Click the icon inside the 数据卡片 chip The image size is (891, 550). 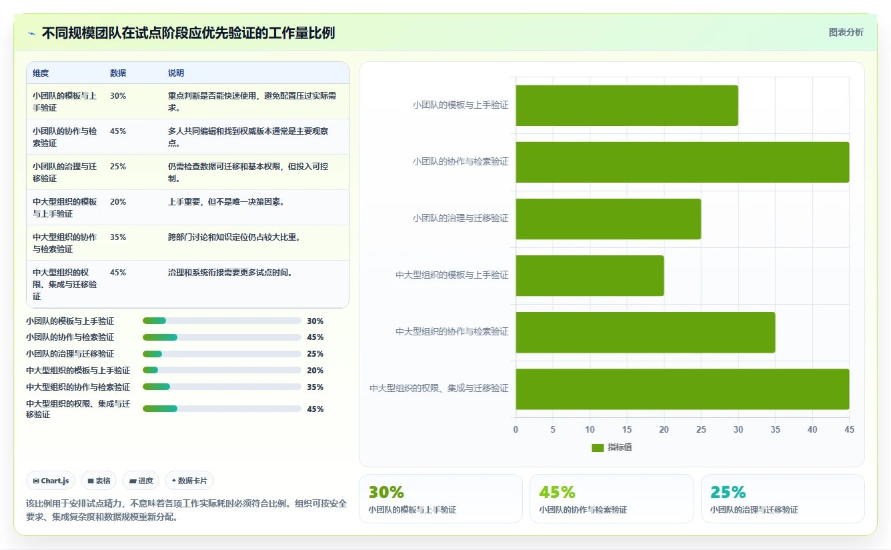click(x=174, y=481)
